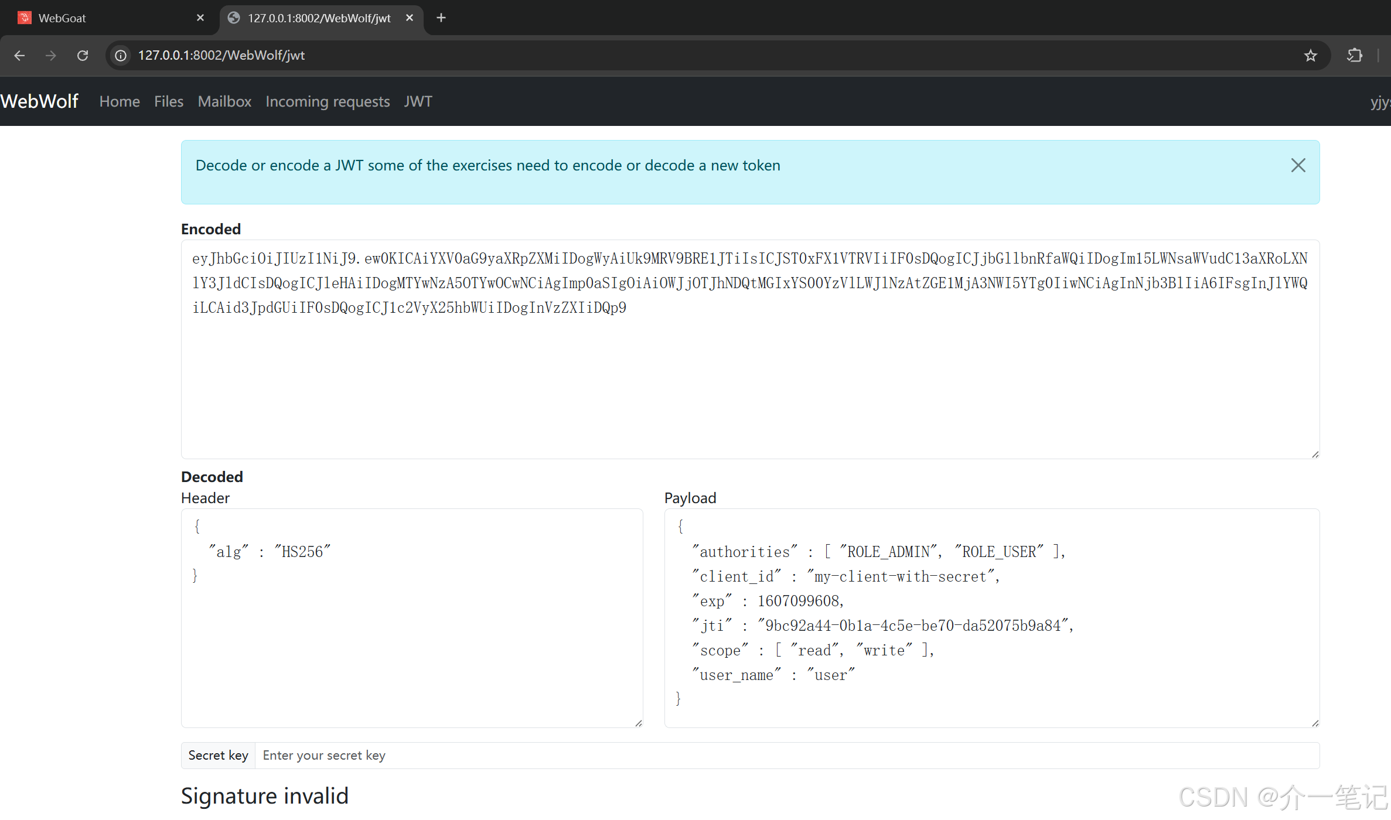
Task: Open a new browser tab
Action: coord(441,18)
